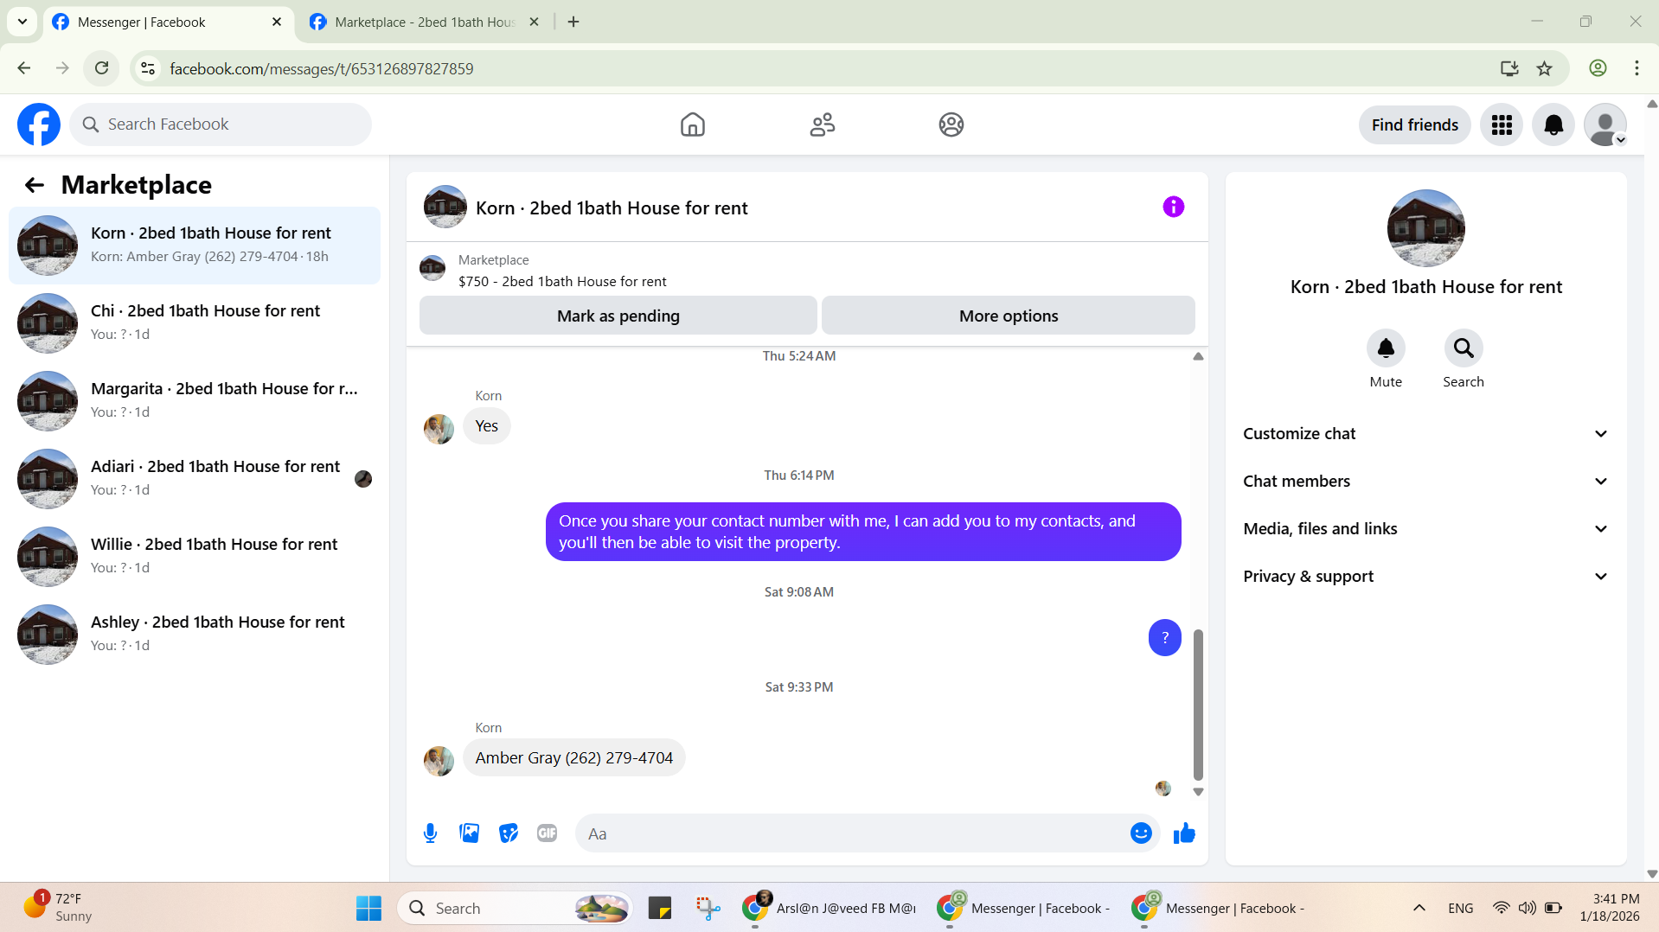
Task: Open the $750 2bed 1bath listing link
Action: [562, 282]
